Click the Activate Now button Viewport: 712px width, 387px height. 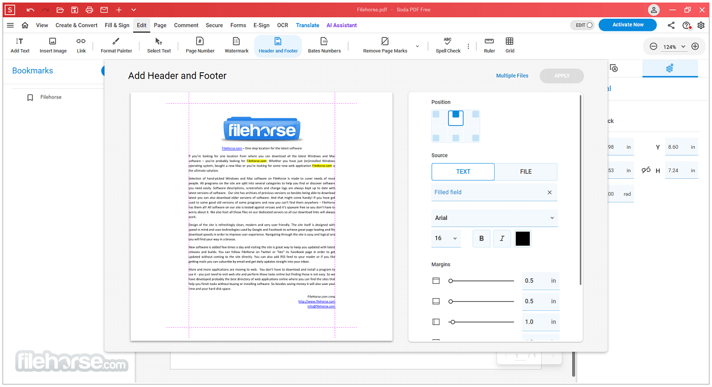pyautogui.click(x=628, y=25)
